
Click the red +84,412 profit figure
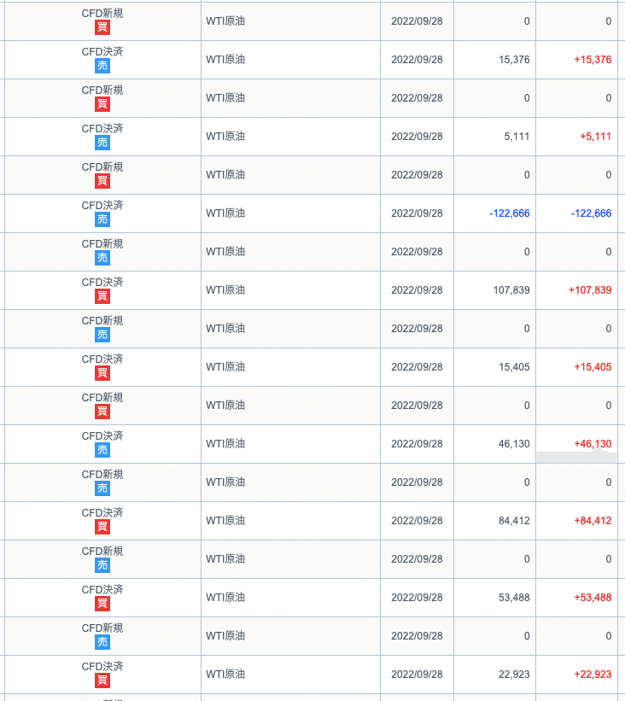click(x=593, y=521)
